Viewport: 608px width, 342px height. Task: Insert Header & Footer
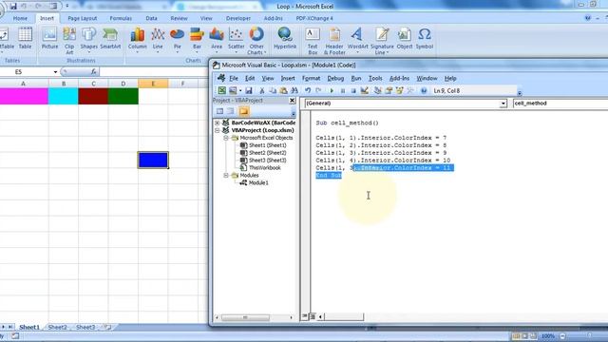tap(334, 41)
